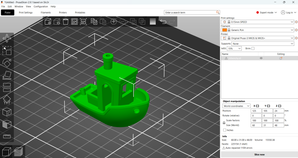Switch to the Printers tab
This screenshot has width=298, height=158.
pyautogui.click(x=63, y=13)
